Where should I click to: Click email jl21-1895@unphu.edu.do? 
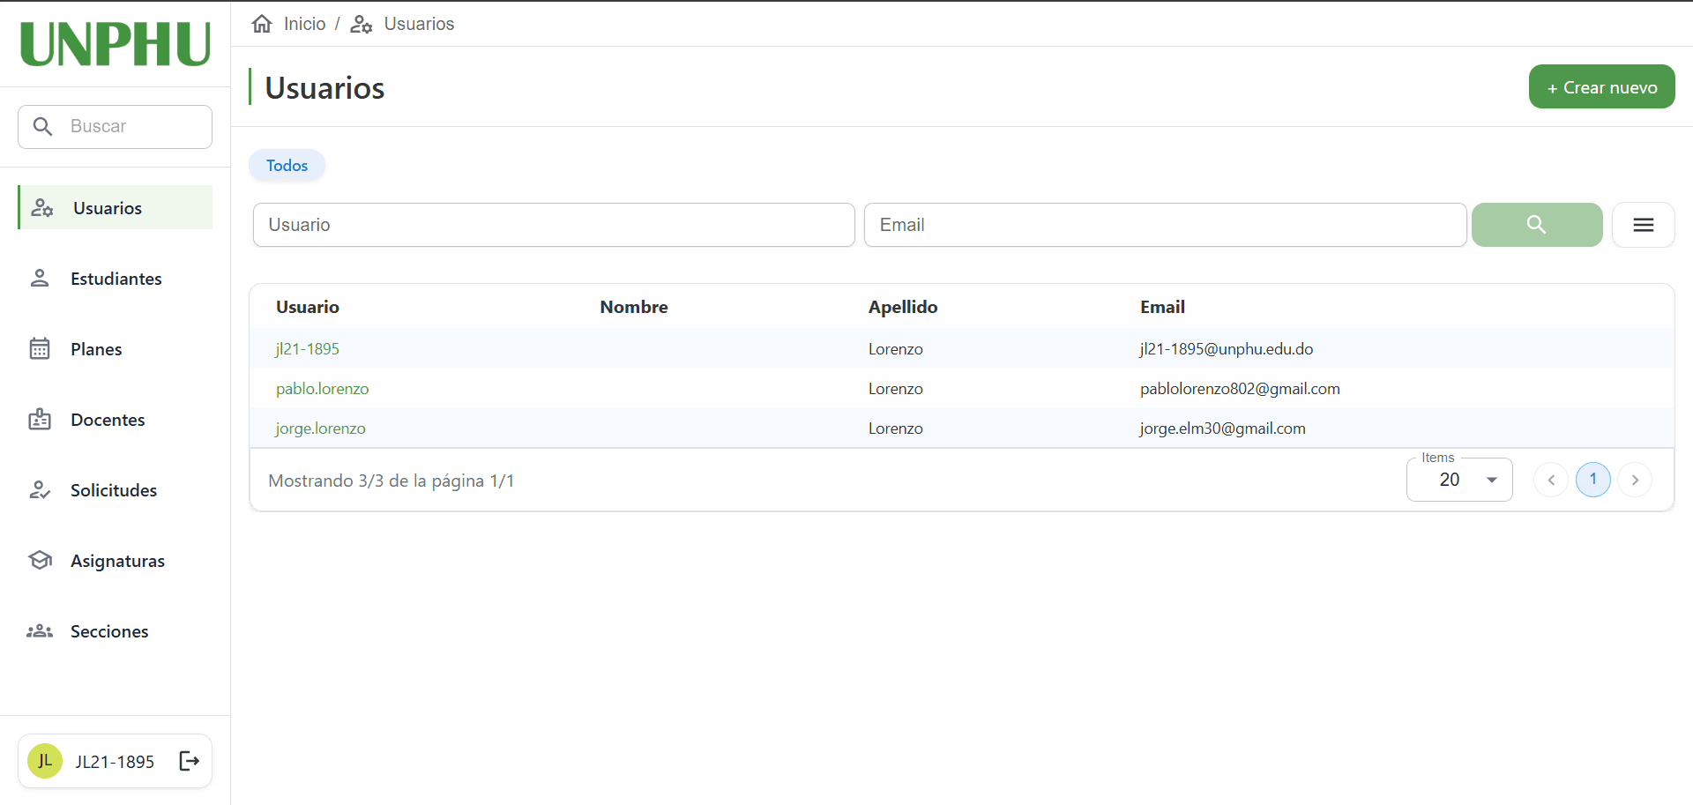1227,349
